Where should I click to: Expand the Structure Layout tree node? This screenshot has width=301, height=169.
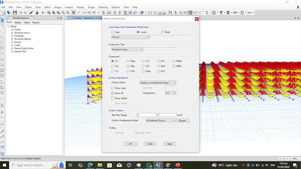coord(12,33)
